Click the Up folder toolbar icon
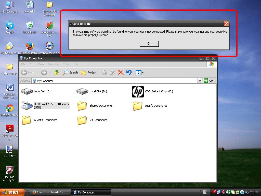Image resolution: width=261 pixels, height=196 pixels. click(56, 72)
